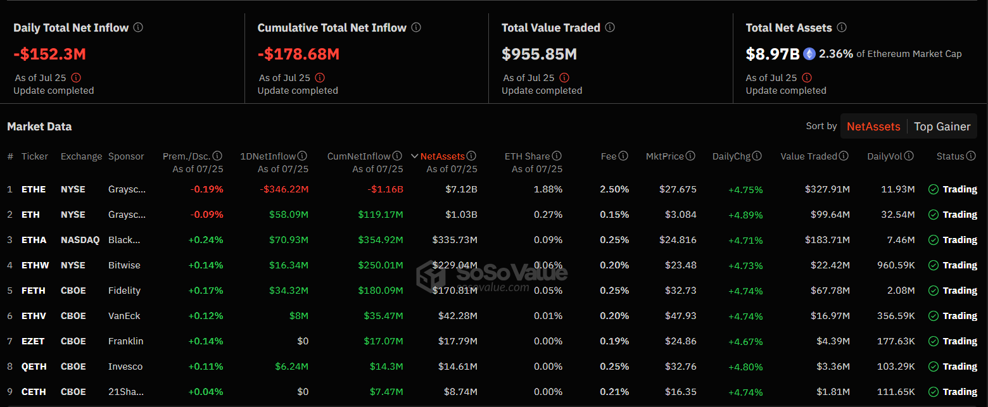Open info tooltip for MktPrice column
Viewport: 988px width, 407px height.
tap(690, 156)
